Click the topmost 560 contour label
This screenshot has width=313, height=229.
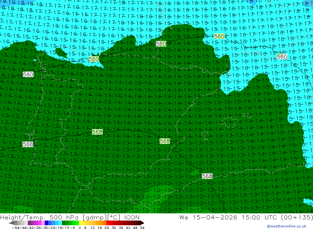(219, 36)
